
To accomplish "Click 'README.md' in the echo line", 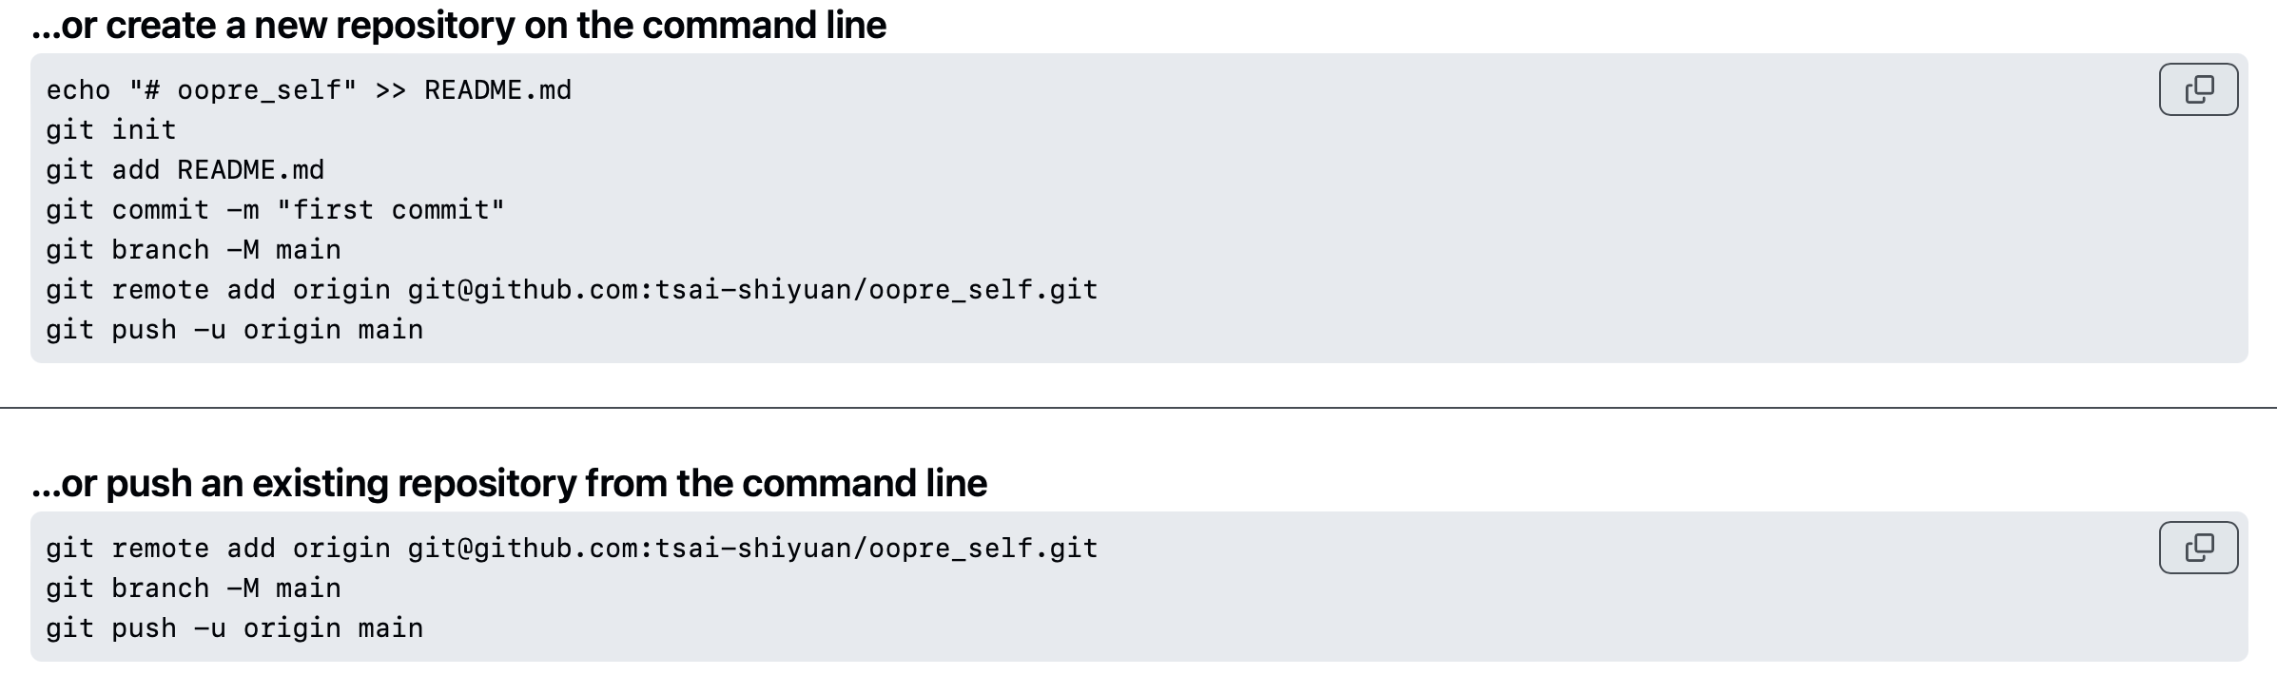I will [497, 90].
